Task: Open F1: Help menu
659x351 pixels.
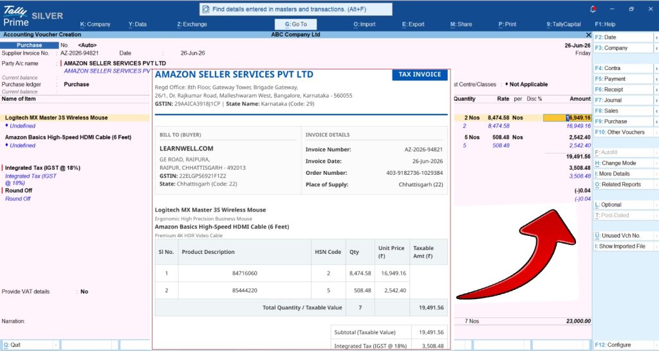Action: 605,24
